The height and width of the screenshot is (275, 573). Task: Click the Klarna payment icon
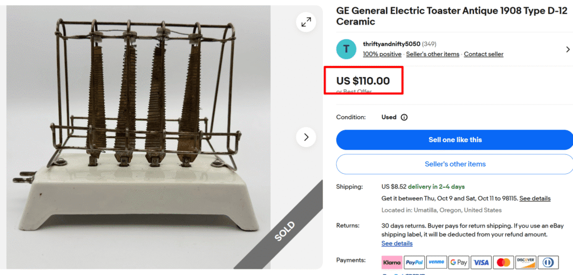pyautogui.click(x=392, y=262)
